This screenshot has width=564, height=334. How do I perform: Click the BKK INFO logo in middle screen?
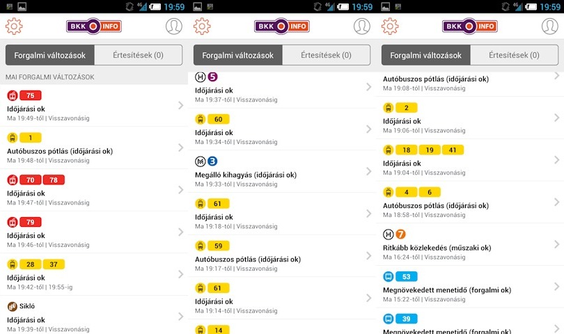pos(282,26)
